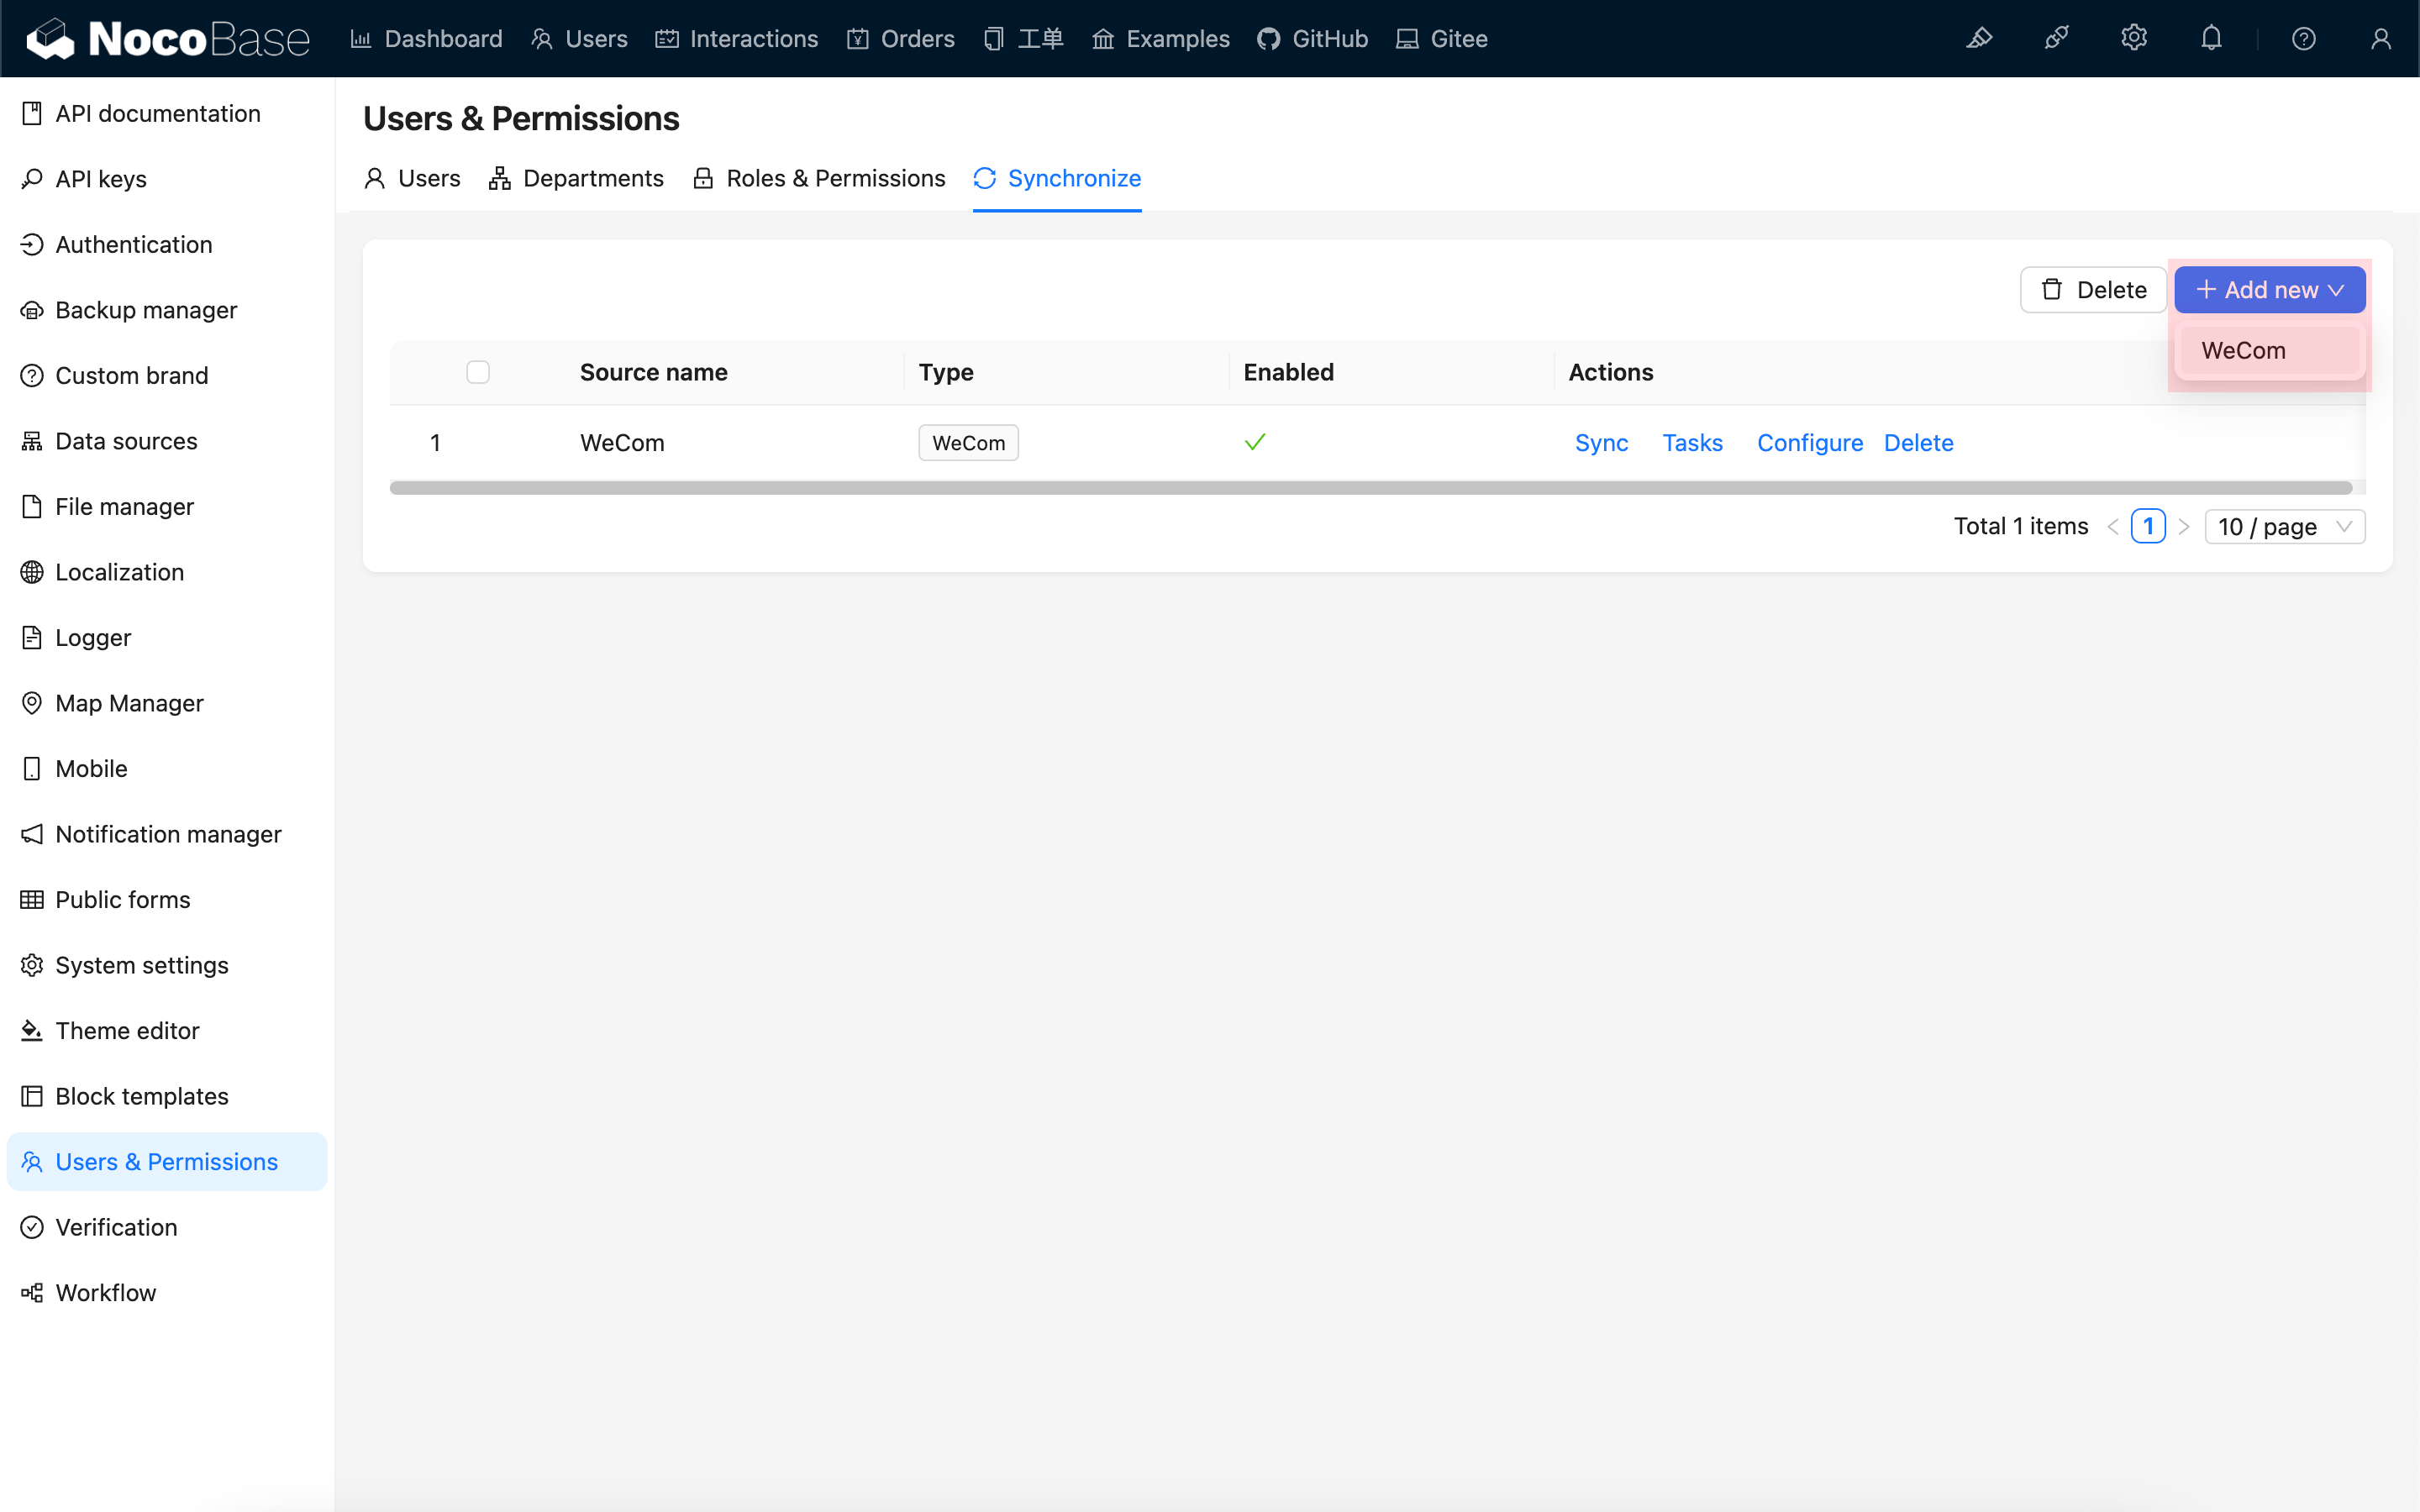2420x1512 pixels.
Task: Open Backup manager in sidebar
Action: coord(146,310)
